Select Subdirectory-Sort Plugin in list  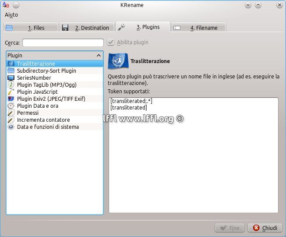tap(55, 71)
